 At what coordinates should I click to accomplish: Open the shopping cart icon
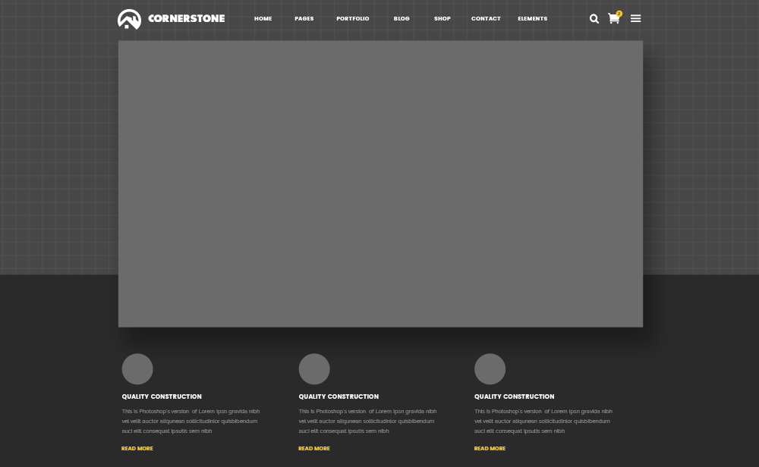(x=613, y=19)
